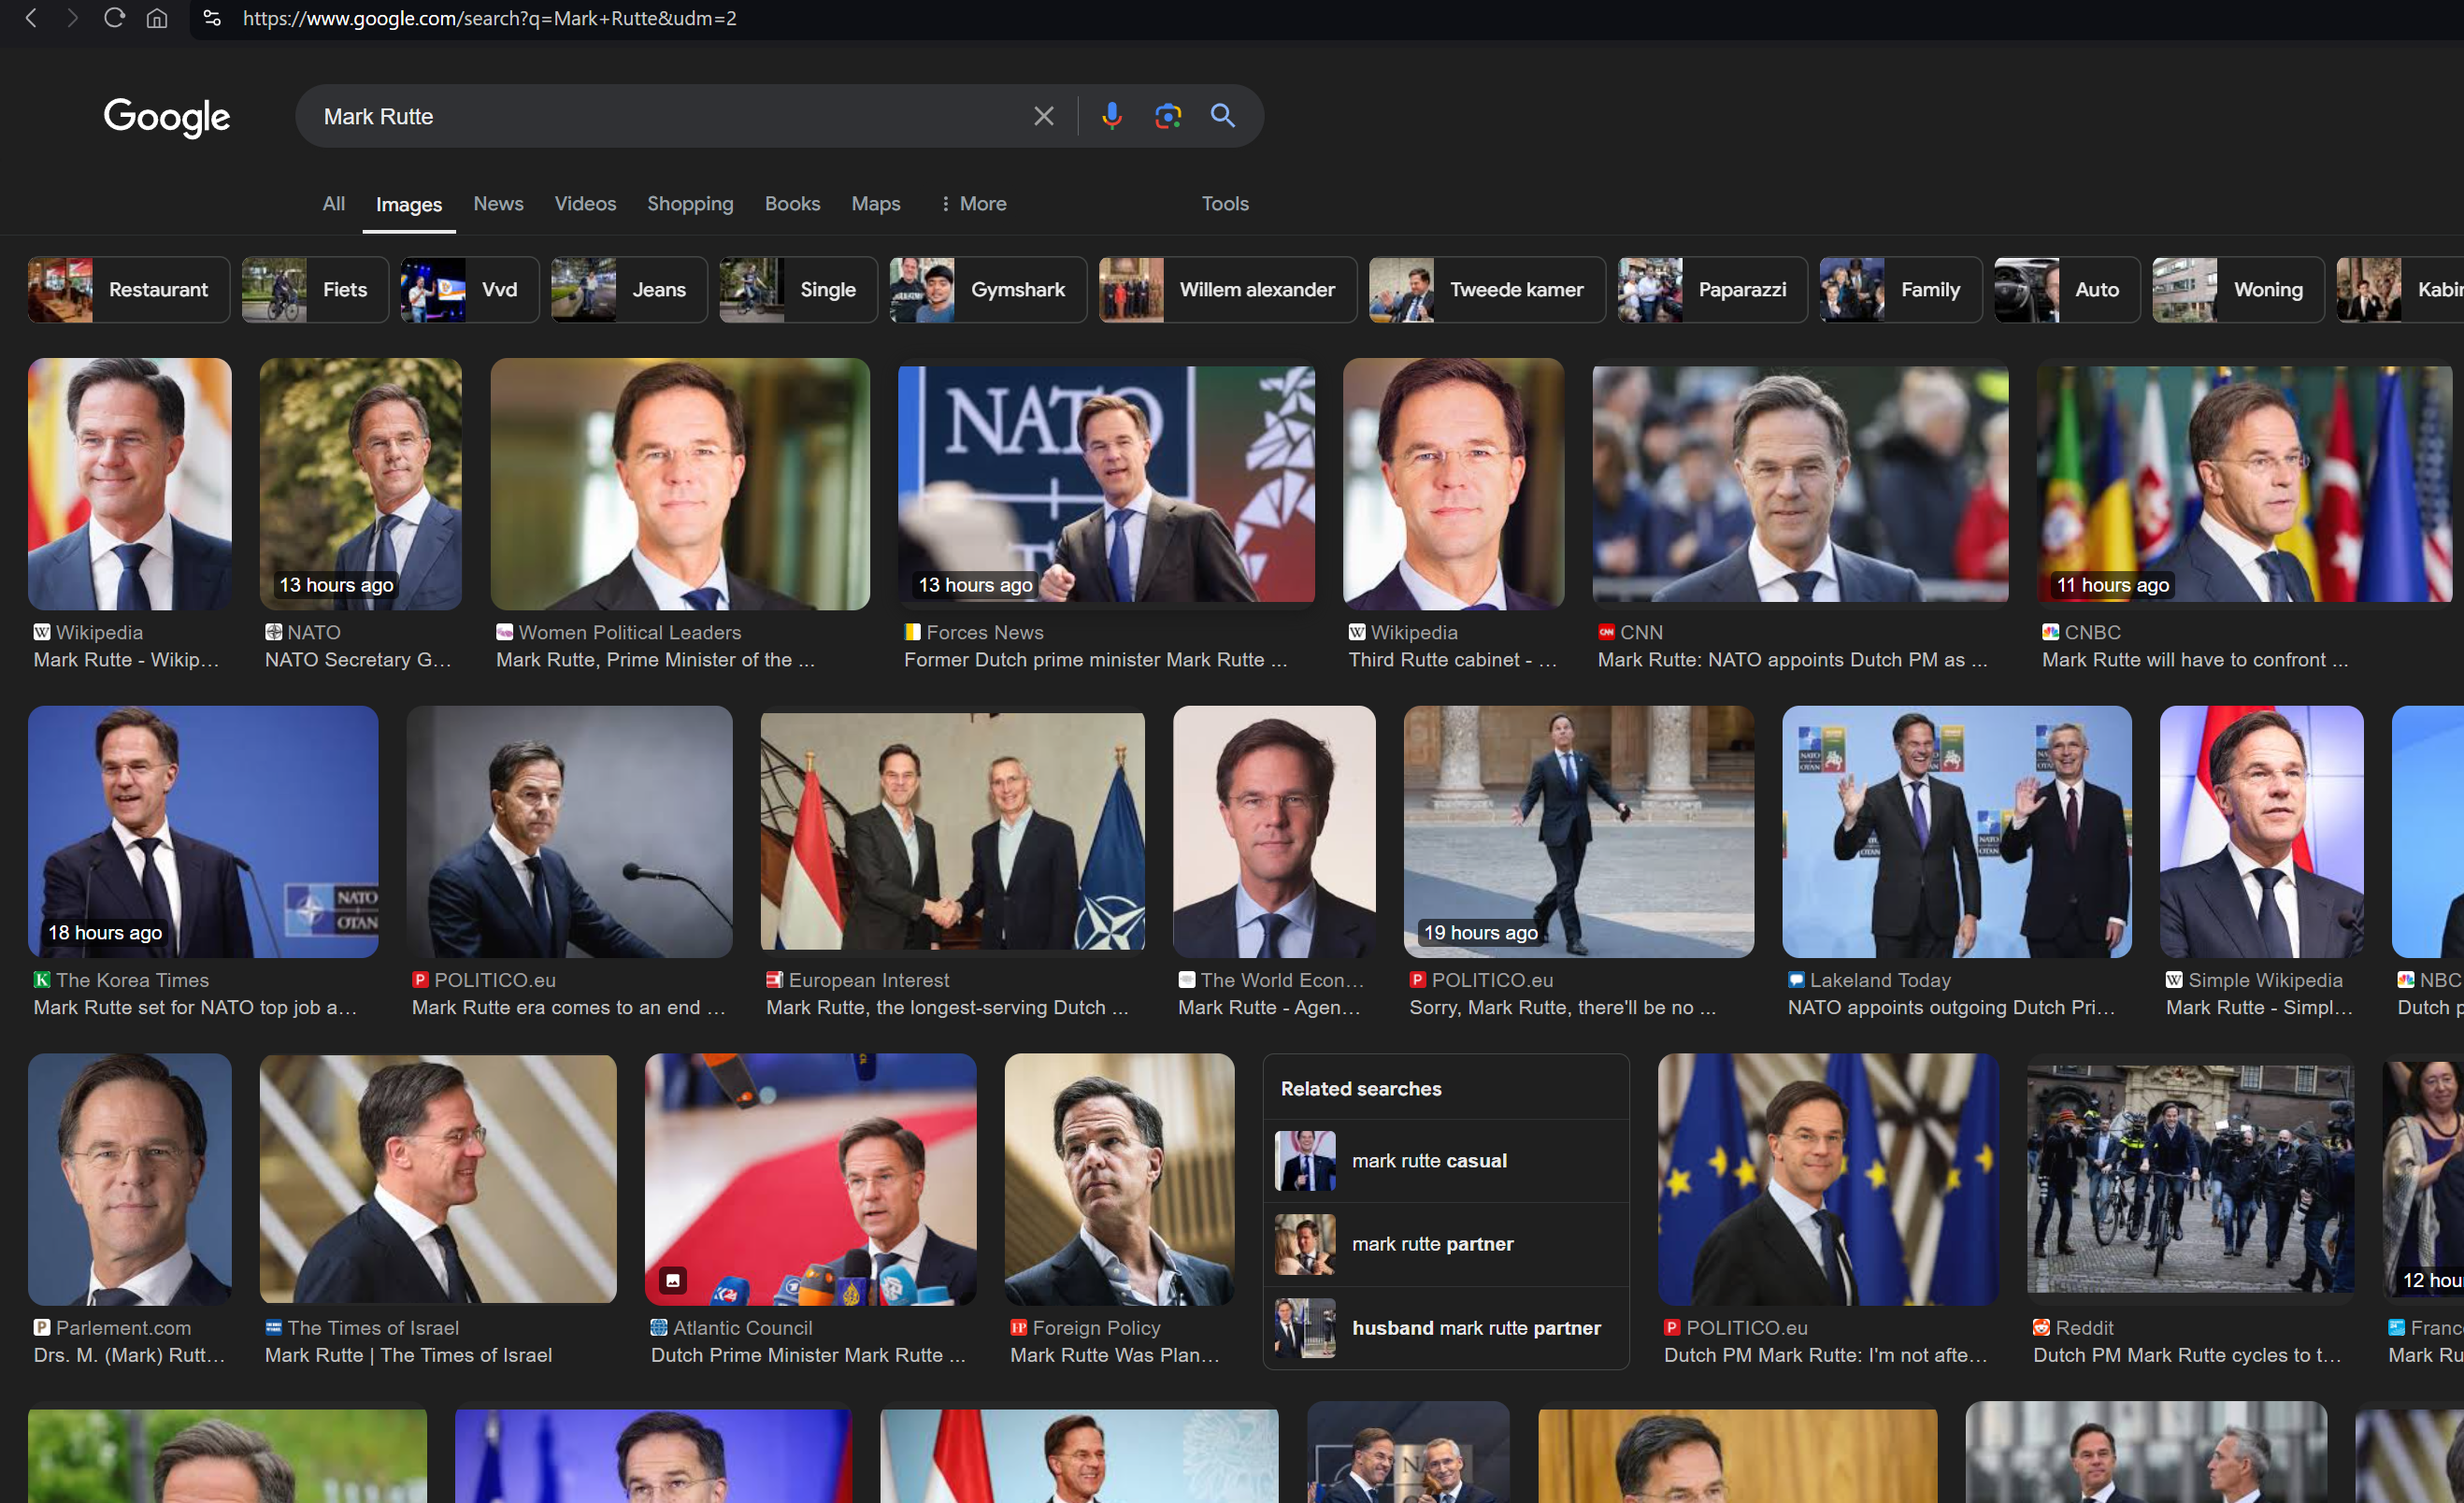Click related search 'mark rutte partner'
The image size is (2464, 1503).
click(x=1446, y=1244)
